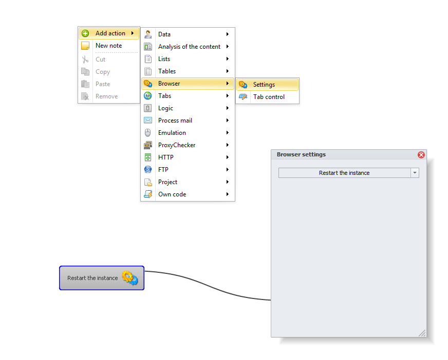The height and width of the screenshot is (360, 448).
Task: Select the Restart the instance action block
Action: pos(102,278)
